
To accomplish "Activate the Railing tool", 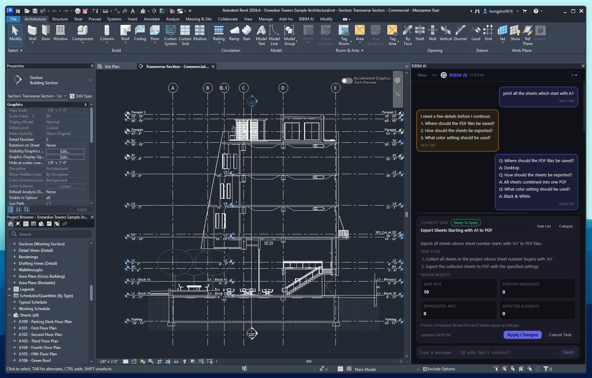I will (219, 34).
